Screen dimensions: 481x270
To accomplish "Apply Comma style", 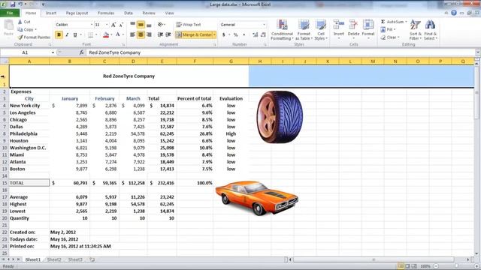I will coord(244,35).
